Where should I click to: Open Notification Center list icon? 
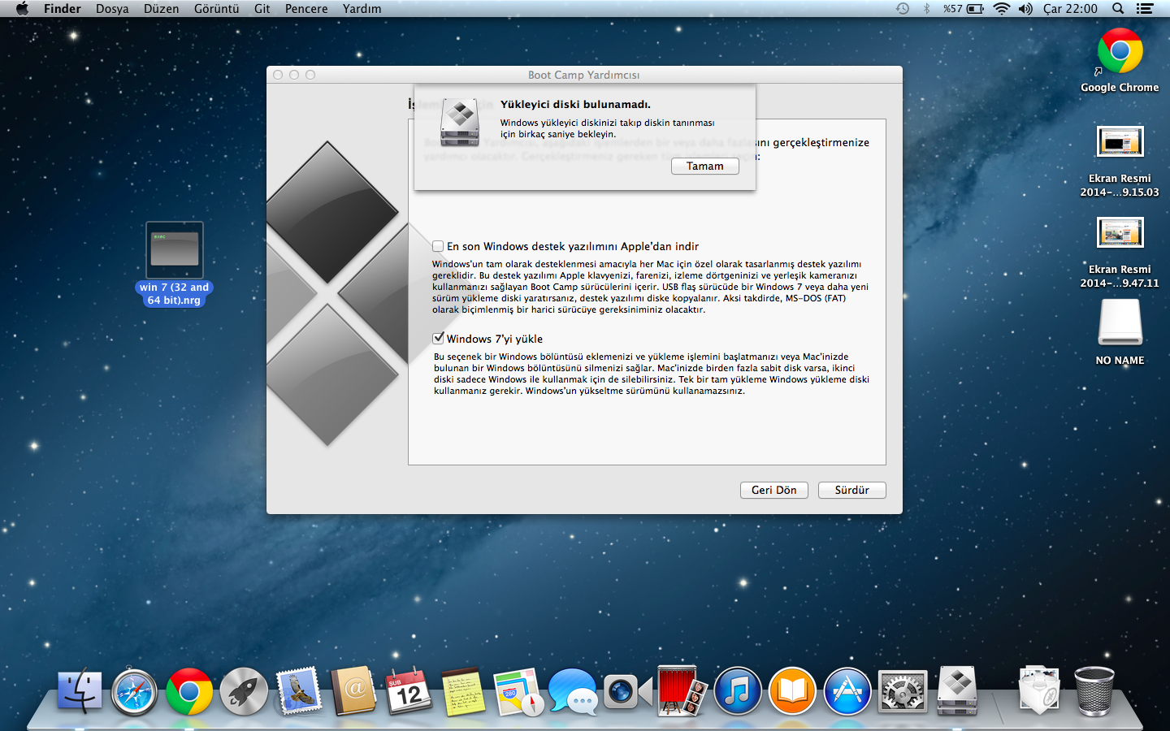[x=1145, y=9]
